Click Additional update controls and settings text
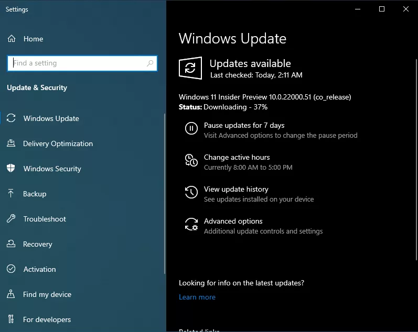The width and height of the screenshot is (418, 332). (263, 231)
